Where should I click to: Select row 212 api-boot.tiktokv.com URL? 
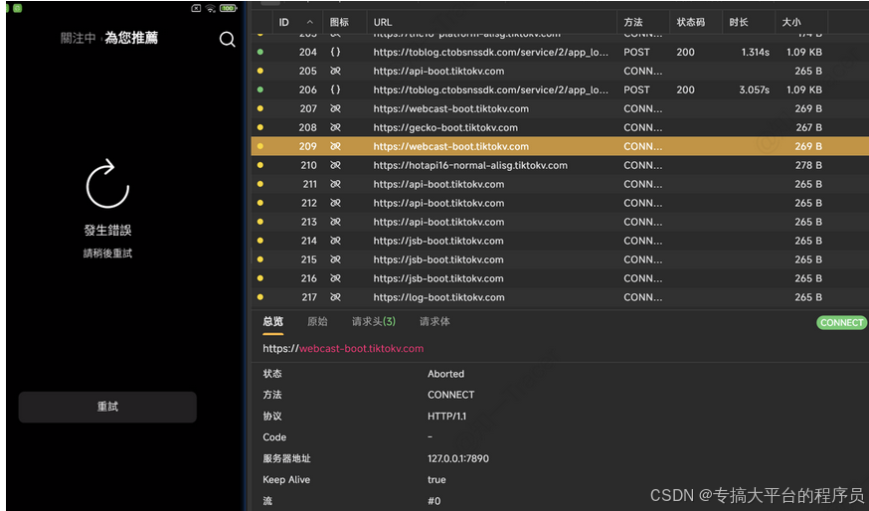tap(438, 203)
